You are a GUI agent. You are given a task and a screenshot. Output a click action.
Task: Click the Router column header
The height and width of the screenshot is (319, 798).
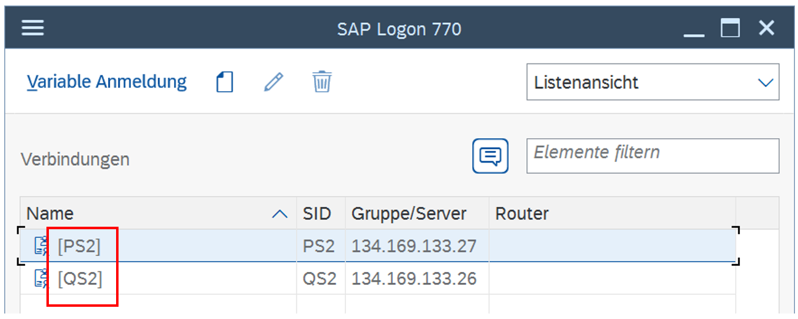[x=522, y=214]
